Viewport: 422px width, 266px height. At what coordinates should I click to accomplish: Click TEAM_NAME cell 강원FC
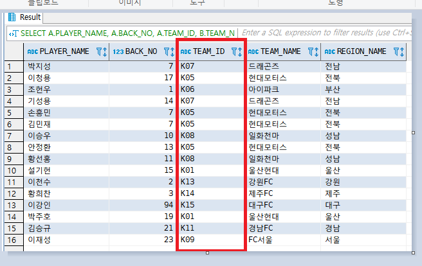point(284,182)
